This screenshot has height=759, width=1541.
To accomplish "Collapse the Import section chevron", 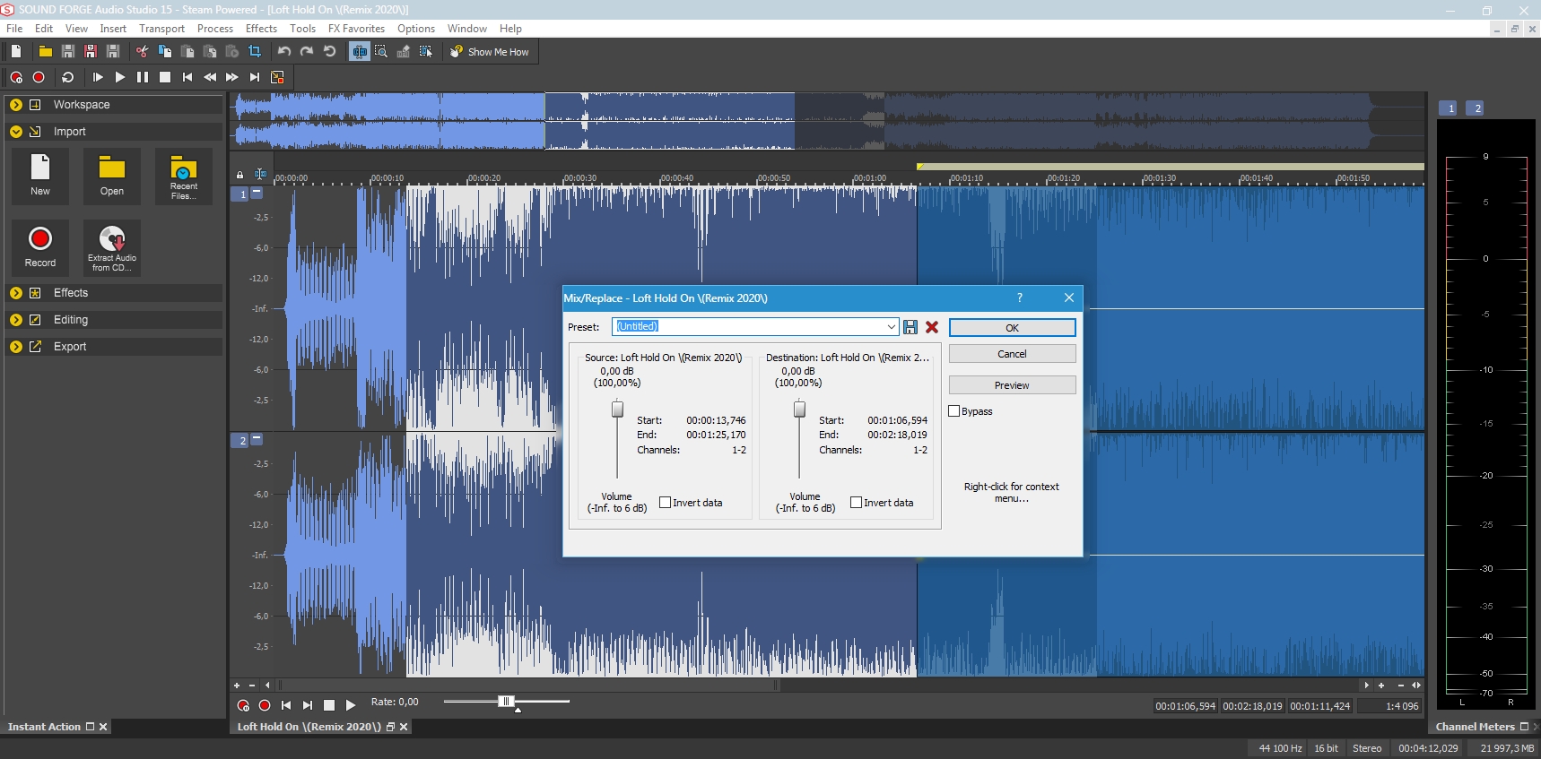I will (16, 132).
